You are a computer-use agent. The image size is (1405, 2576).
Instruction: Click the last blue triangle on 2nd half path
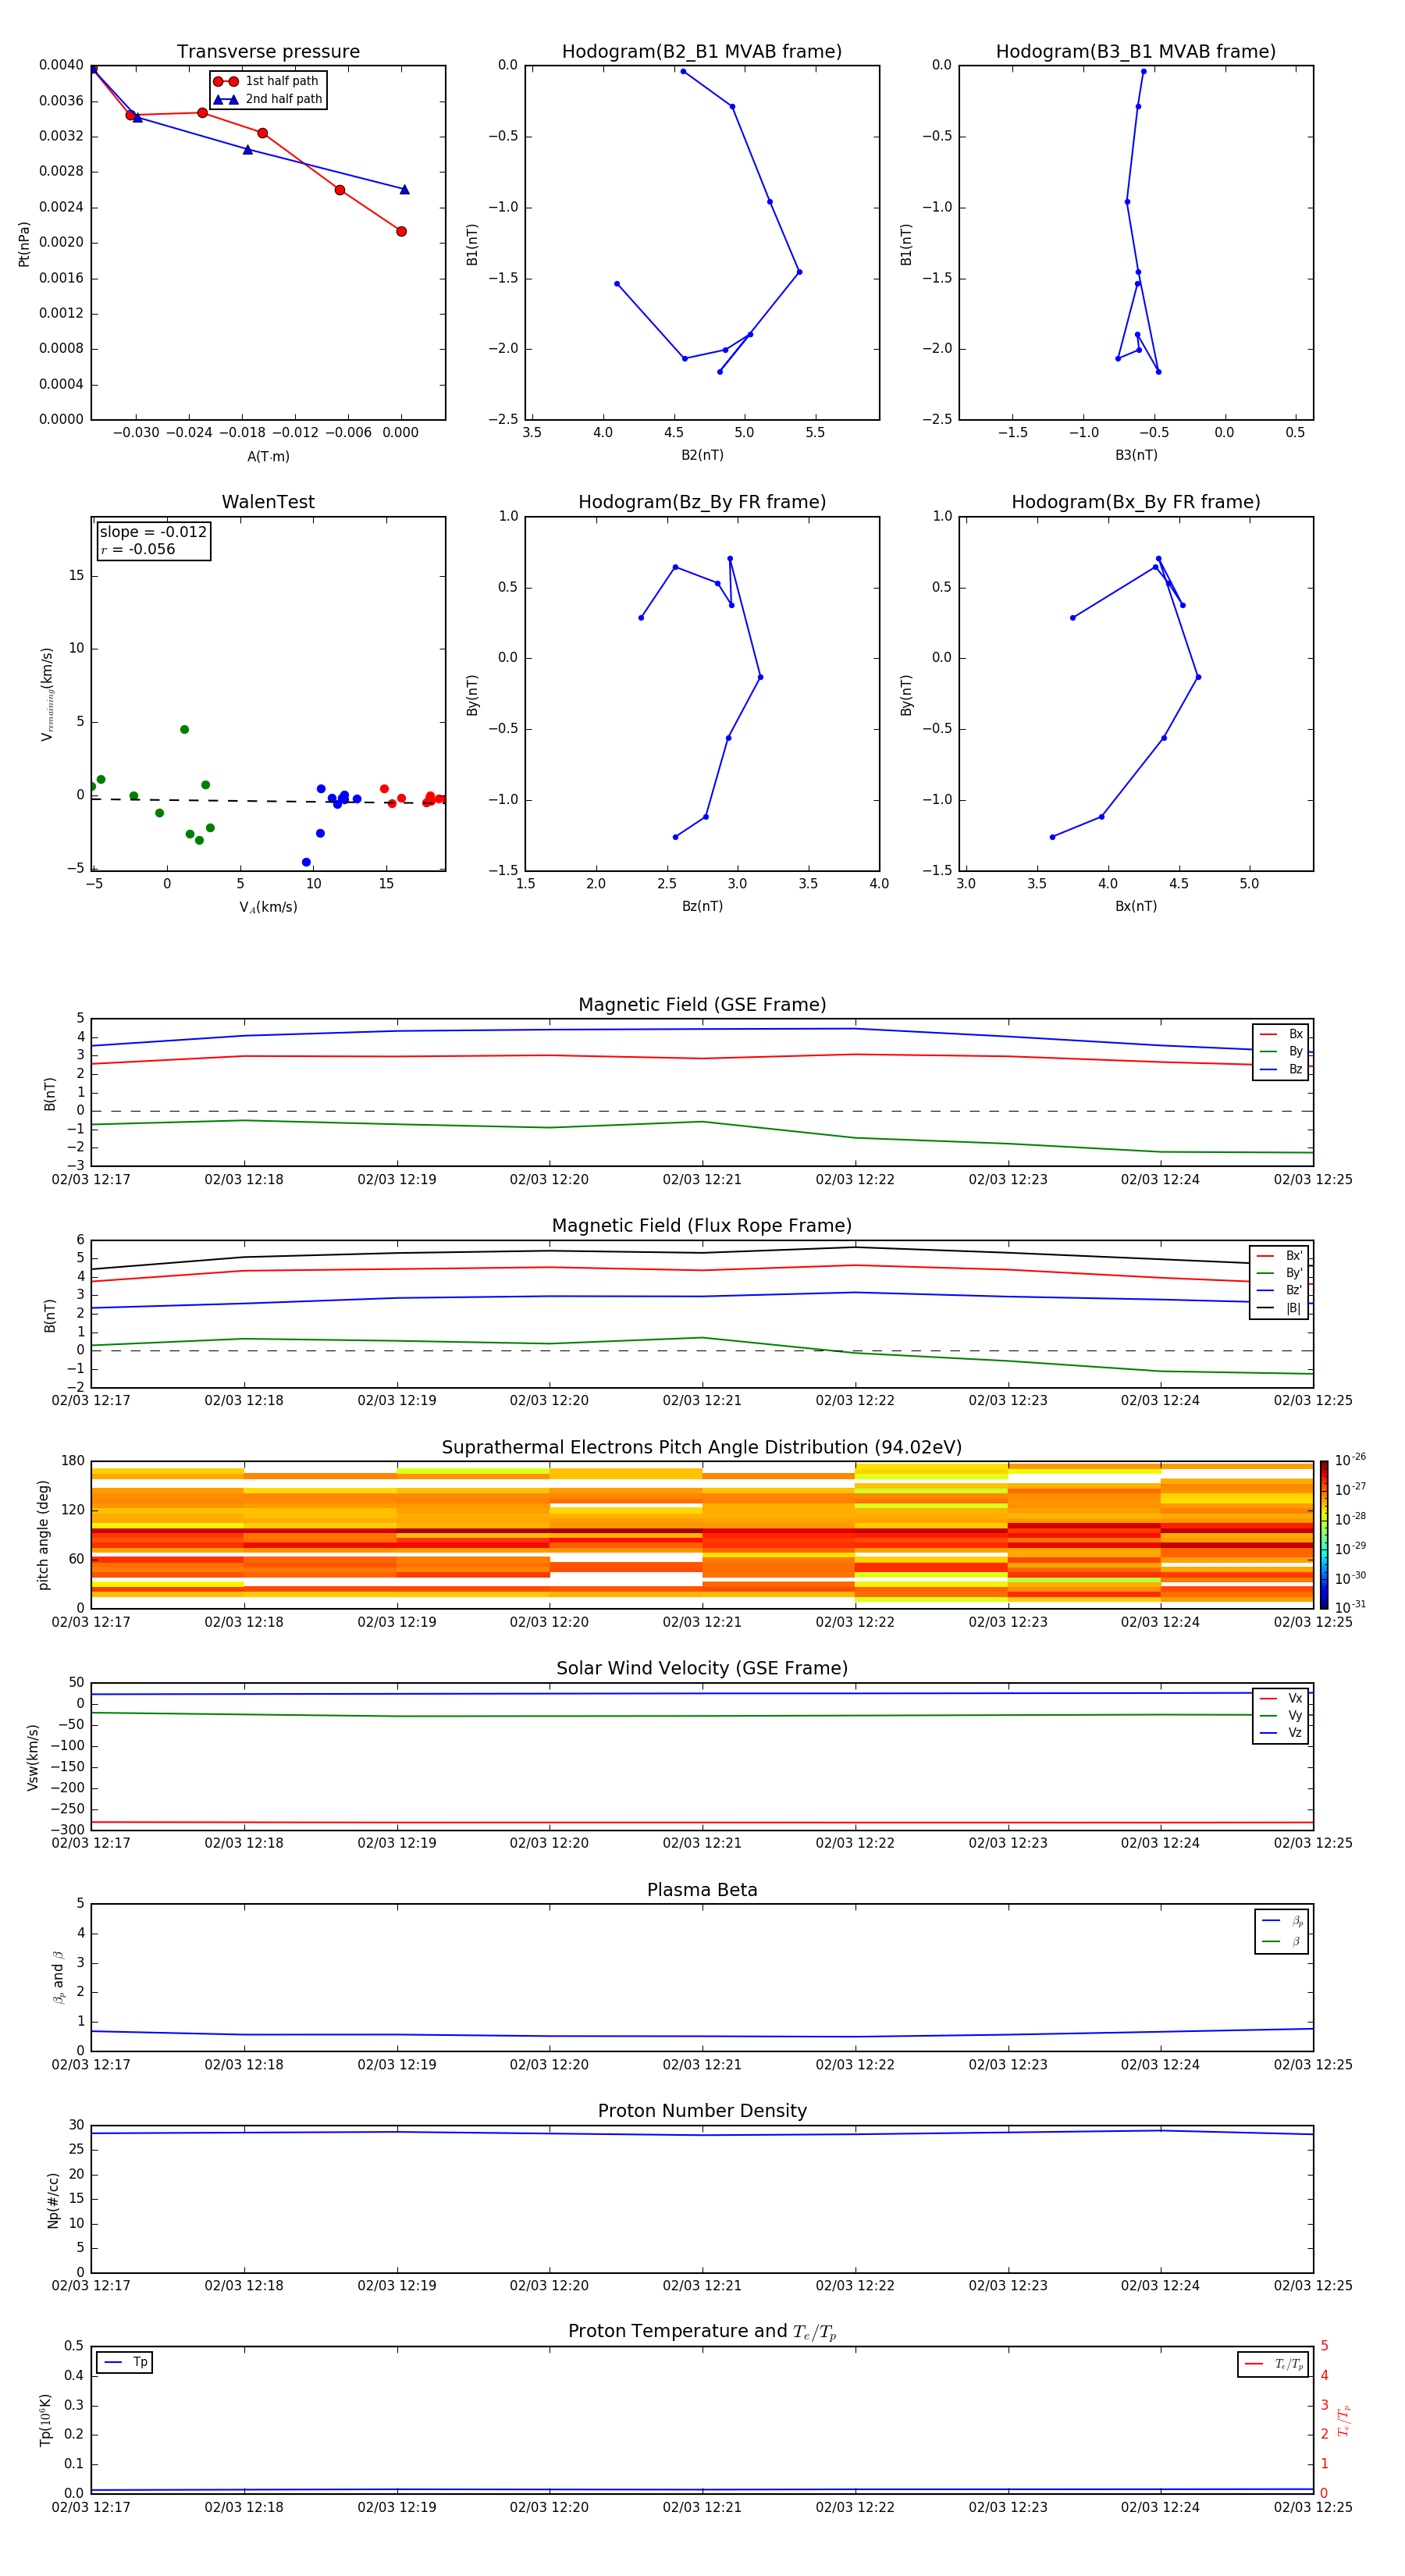point(404,189)
